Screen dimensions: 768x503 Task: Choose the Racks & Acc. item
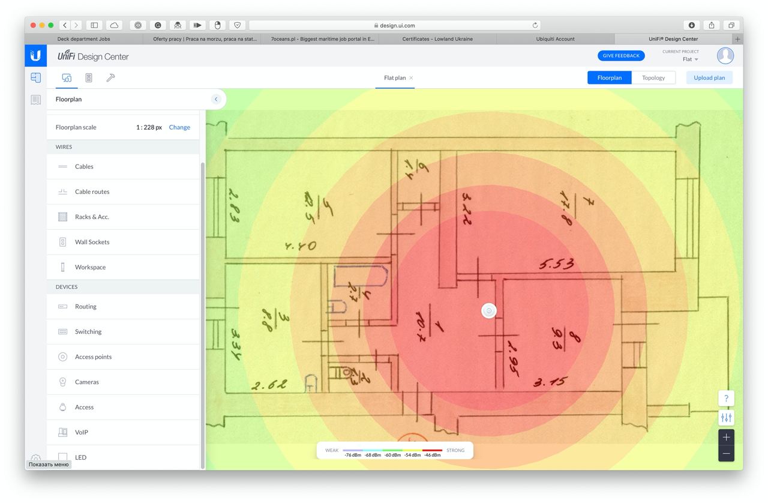click(x=123, y=217)
